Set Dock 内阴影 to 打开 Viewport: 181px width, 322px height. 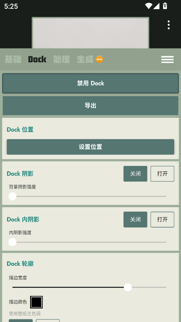(162, 219)
